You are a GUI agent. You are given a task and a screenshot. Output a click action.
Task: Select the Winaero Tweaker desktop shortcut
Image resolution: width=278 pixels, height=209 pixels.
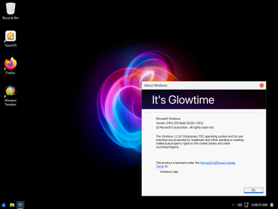(x=11, y=96)
